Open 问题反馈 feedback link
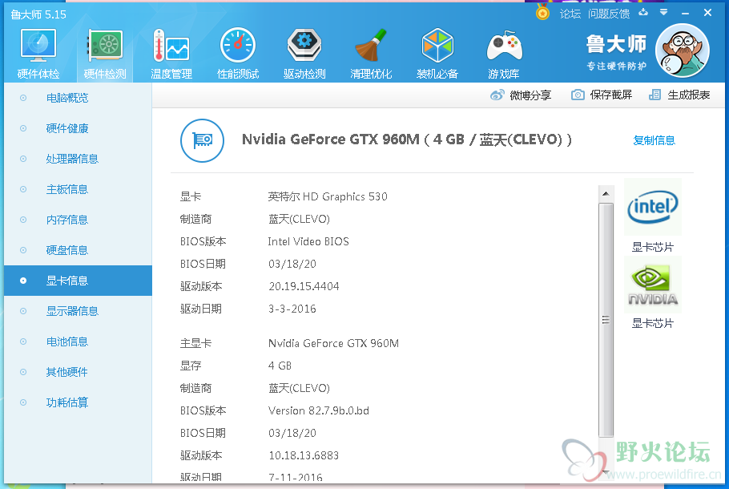The width and height of the screenshot is (729, 489). [x=609, y=14]
